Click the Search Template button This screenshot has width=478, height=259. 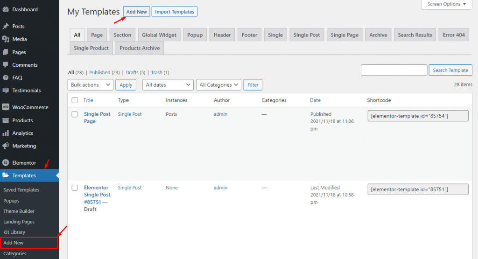[450, 70]
